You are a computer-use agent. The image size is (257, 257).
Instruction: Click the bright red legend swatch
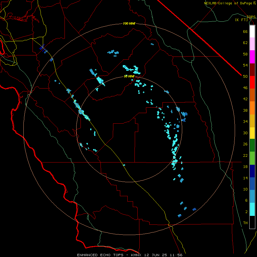click(x=252, y=82)
